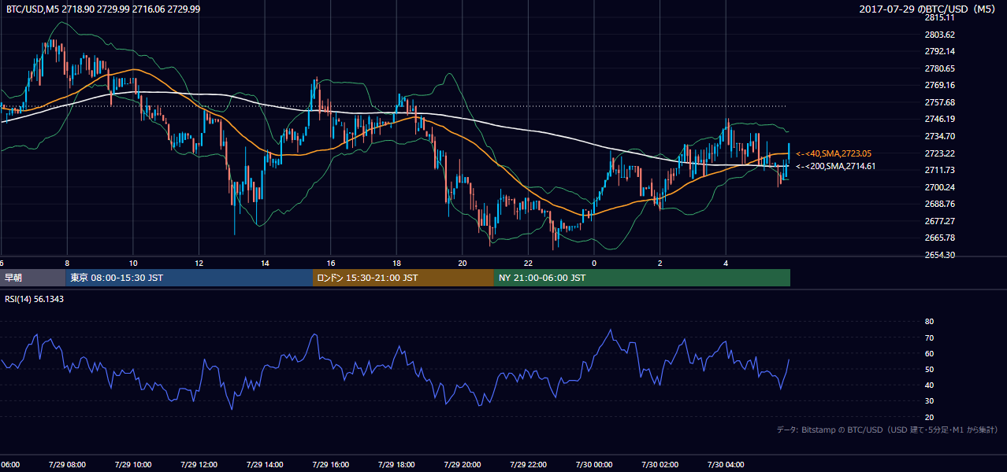Click the hour label 8 under price chart
The width and height of the screenshot is (1007, 472).
tap(67, 264)
